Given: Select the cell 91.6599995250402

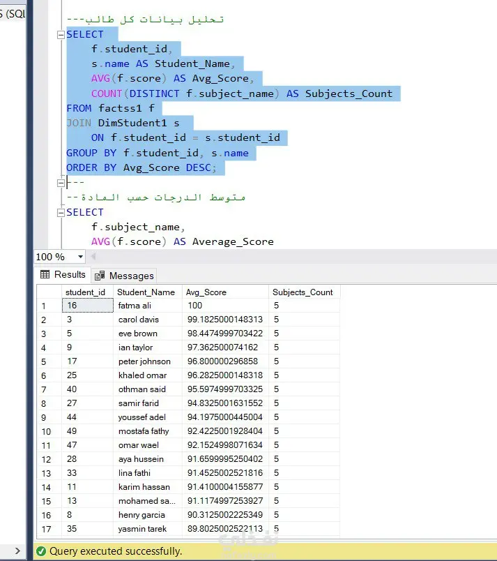Looking at the screenshot, I should click(225, 459).
